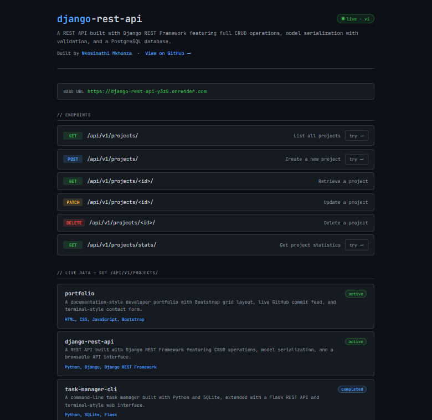Screen dimensions: 432x420
Task: Click the completed badge on task-manager-cli card
Action: point(352,389)
